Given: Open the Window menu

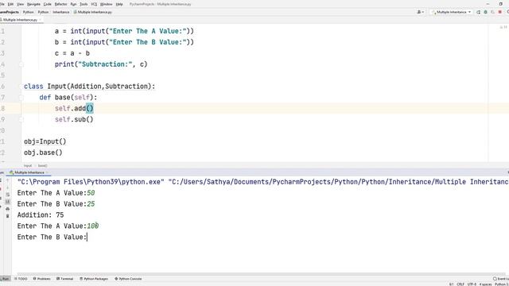Looking at the screenshot, I should tap(106, 4).
